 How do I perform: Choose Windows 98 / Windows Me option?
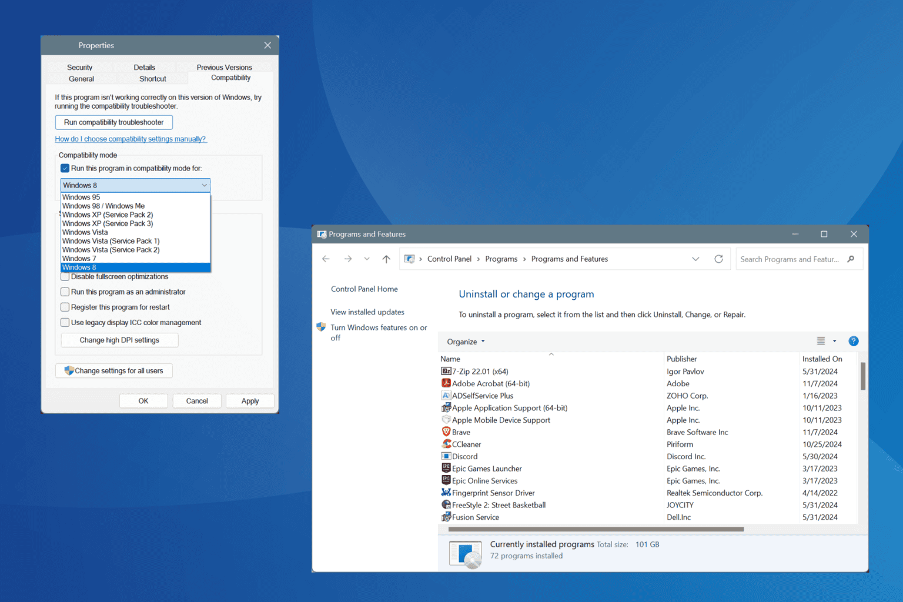(x=135, y=206)
